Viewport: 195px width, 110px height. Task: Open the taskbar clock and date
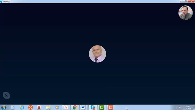coord(187,108)
